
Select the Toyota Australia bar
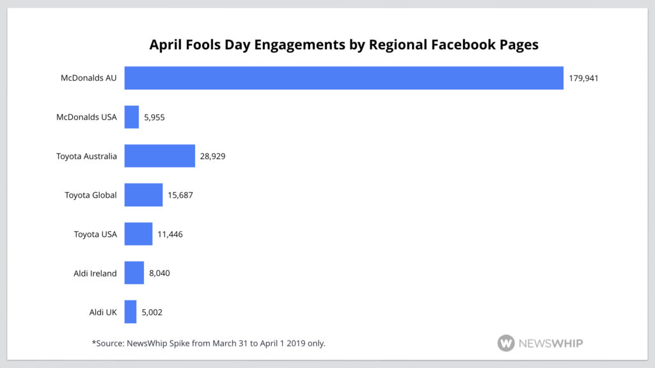click(159, 156)
